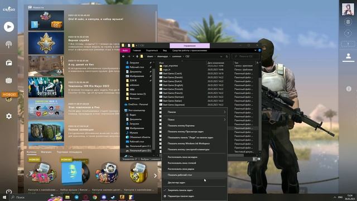Open Steam from the taskbar
357x201 pixels.
click(x=113, y=197)
